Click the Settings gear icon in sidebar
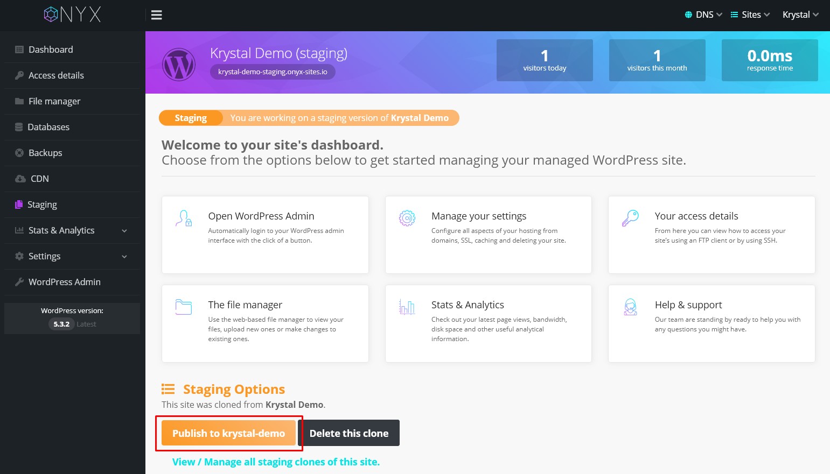Image resolution: width=830 pixels, height=474 pixels. tap(19, 256)
